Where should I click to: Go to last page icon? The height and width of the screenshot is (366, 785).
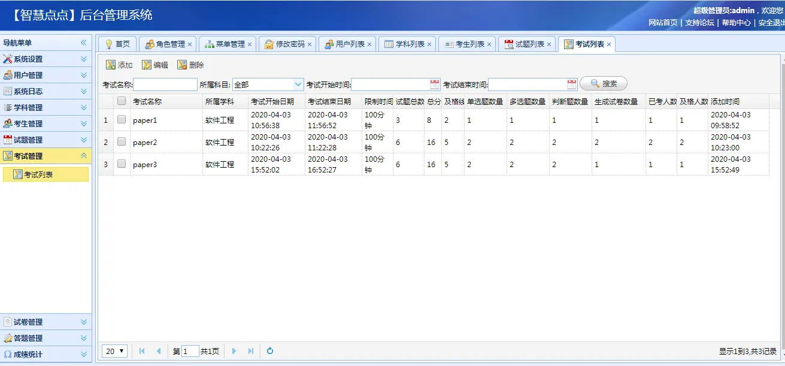pyautogui.click(x=251, y=351)
